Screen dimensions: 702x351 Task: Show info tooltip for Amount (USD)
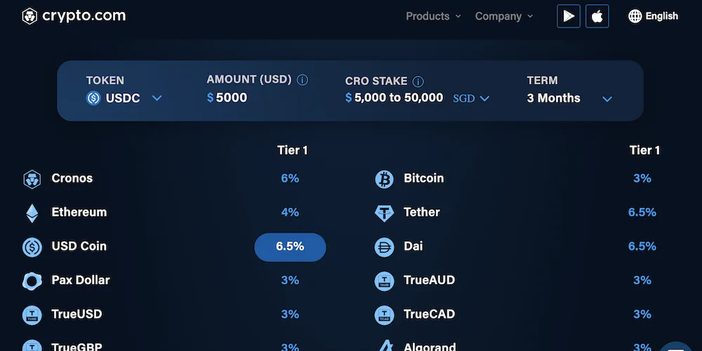click(x=303, y=80)
